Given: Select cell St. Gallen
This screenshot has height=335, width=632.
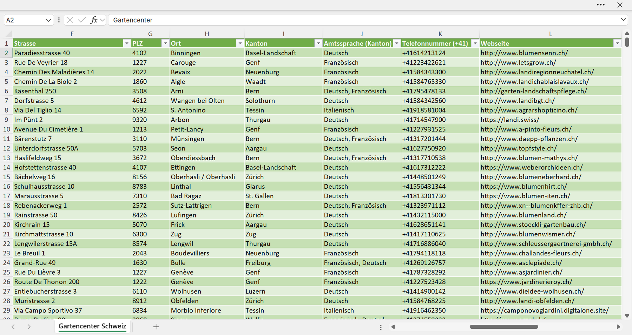Looking at the screenshot, I should [x=283, y=196].
